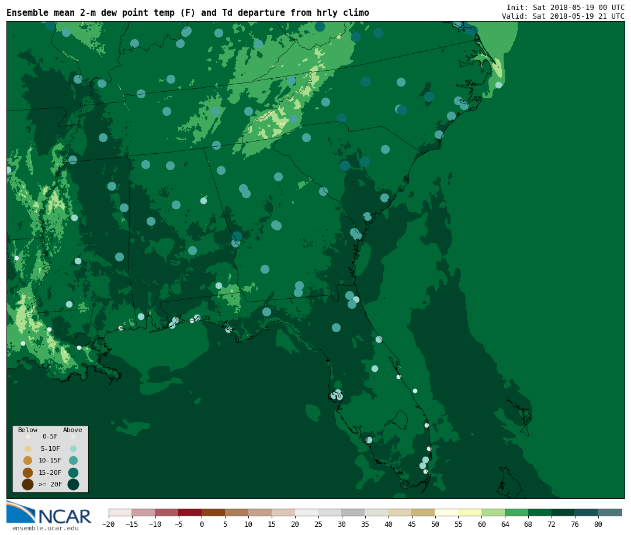Click the '72' colorbar tick label
This screenshot has height=535, width=631.
point(552,524)
